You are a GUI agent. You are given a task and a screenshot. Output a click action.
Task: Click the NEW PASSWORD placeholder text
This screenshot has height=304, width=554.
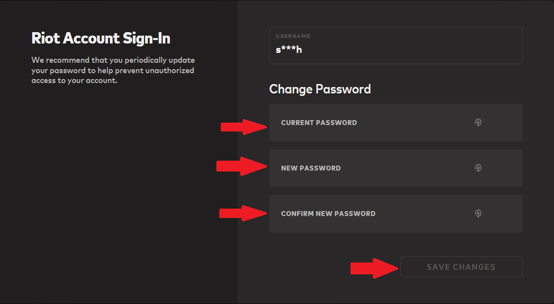pyautogui.click(x=311, y=168)
